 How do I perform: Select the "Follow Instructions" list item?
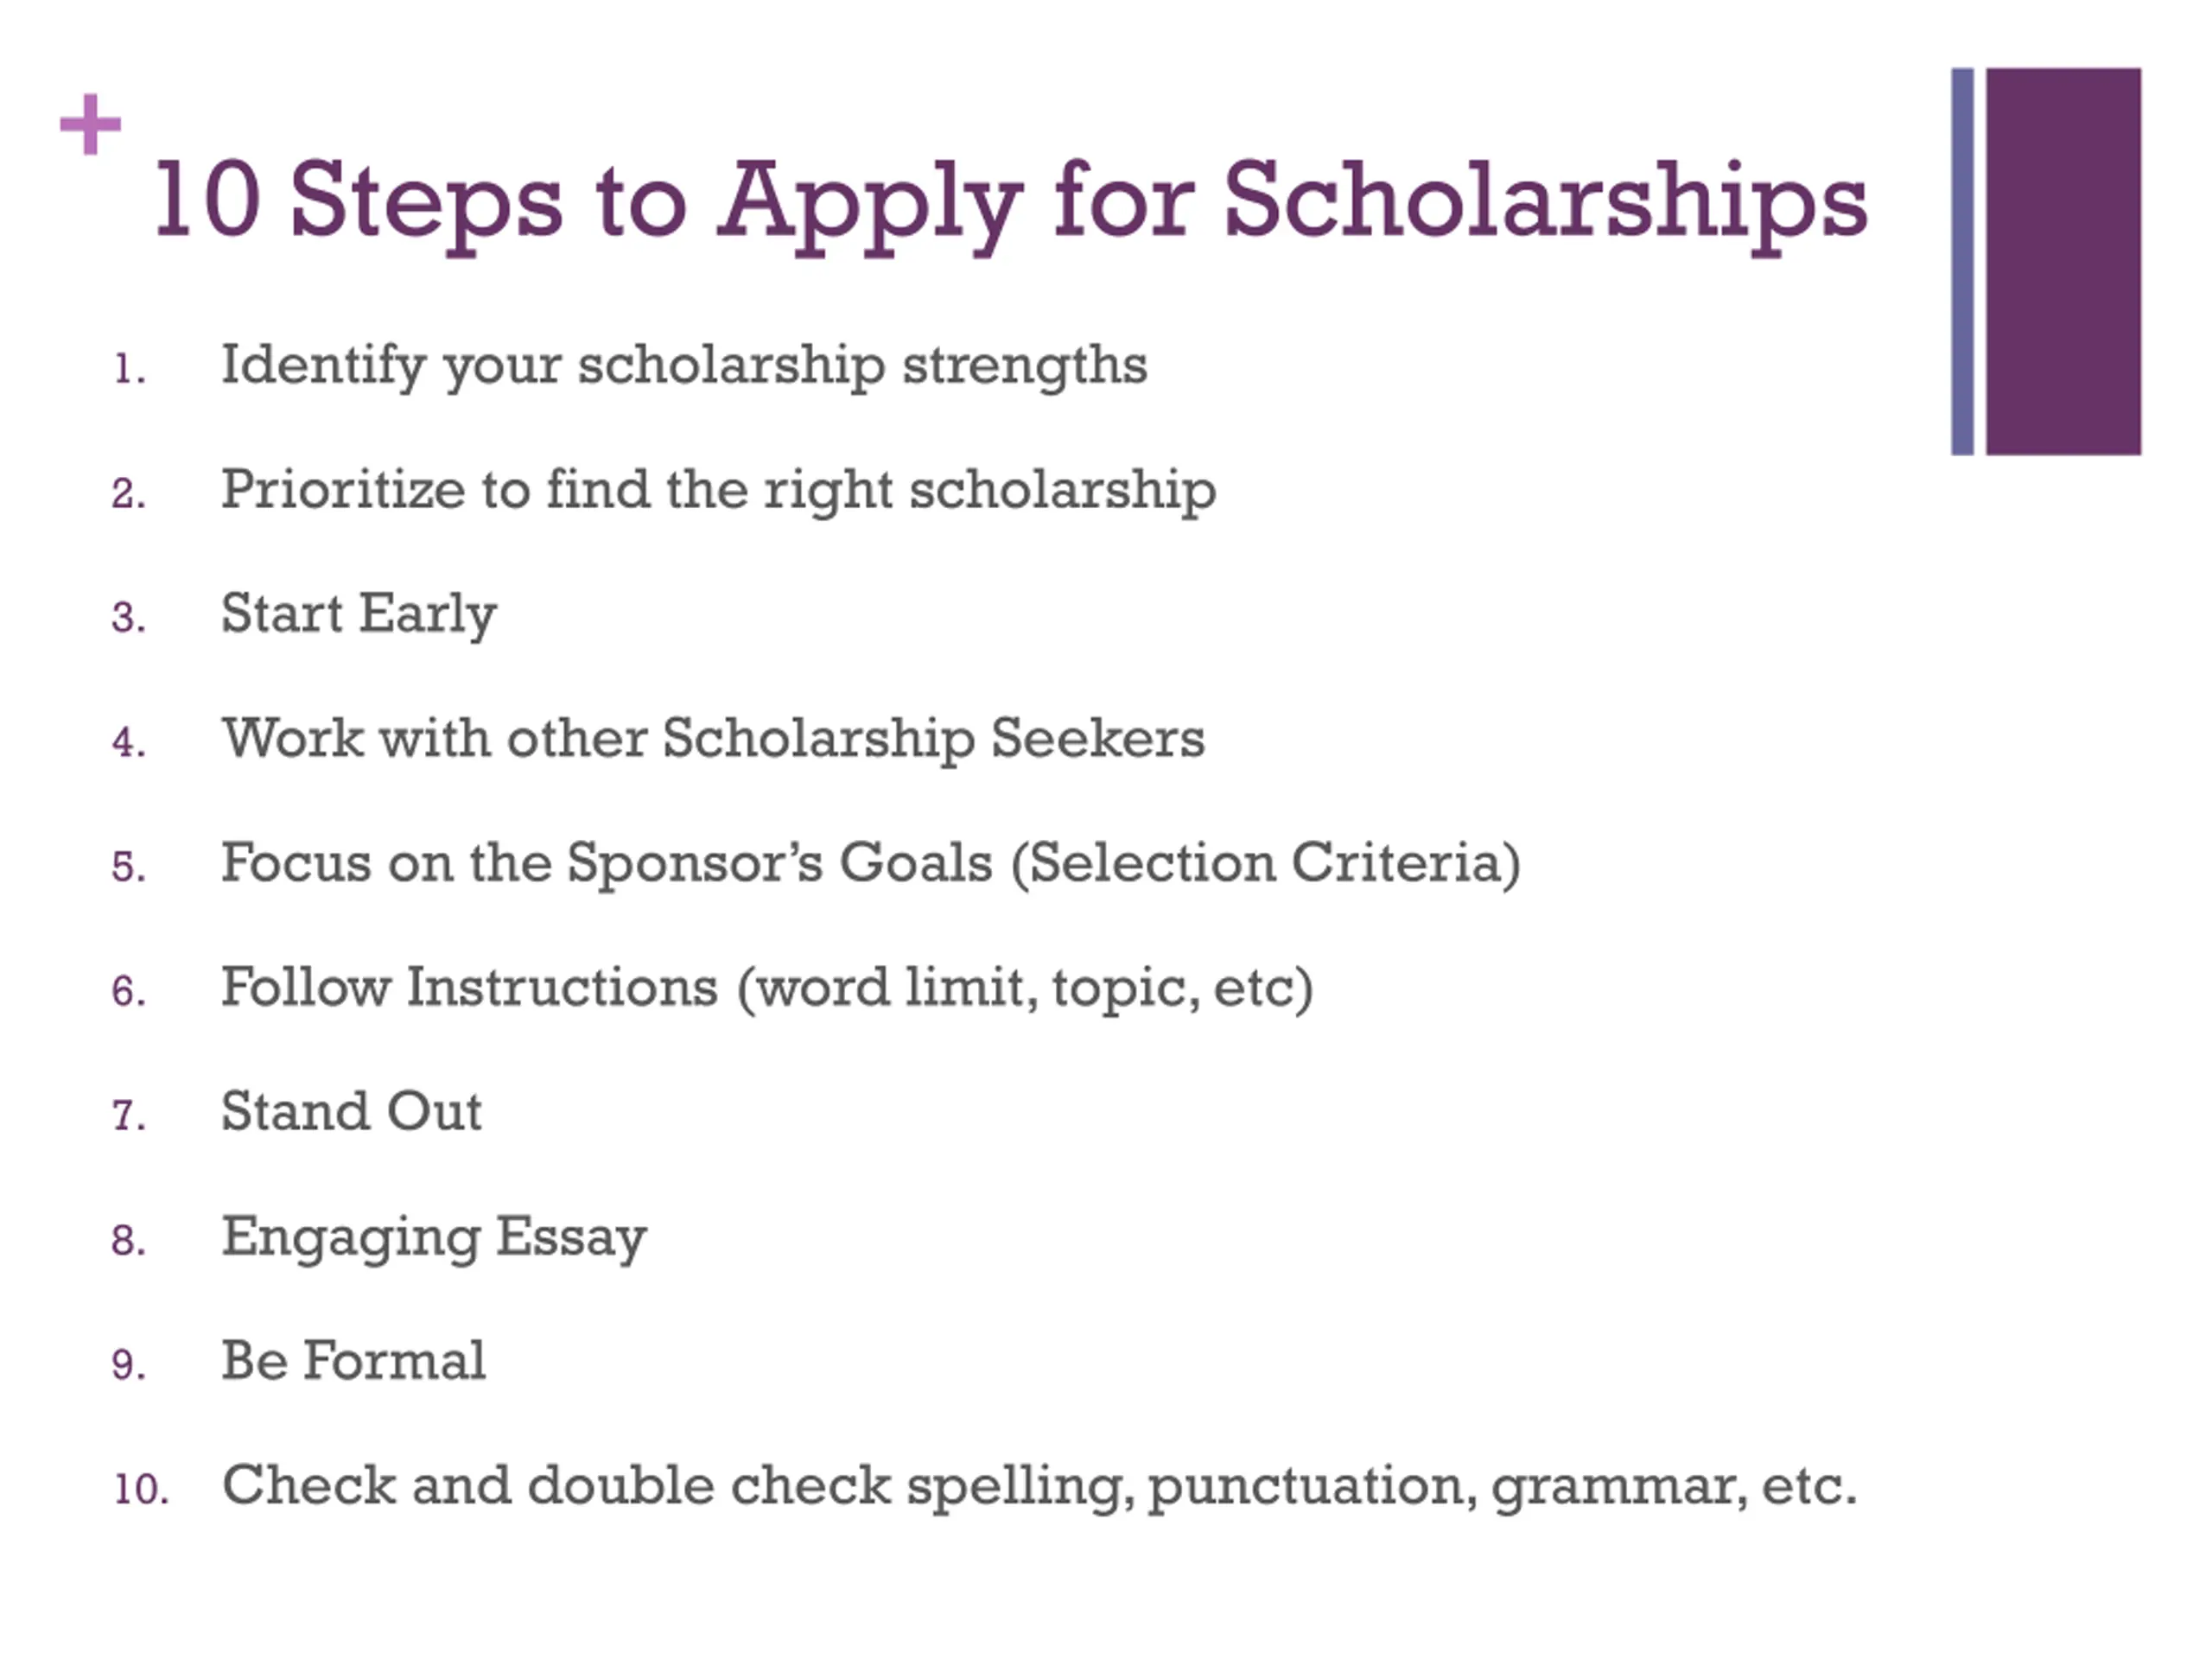coord(766,988)
